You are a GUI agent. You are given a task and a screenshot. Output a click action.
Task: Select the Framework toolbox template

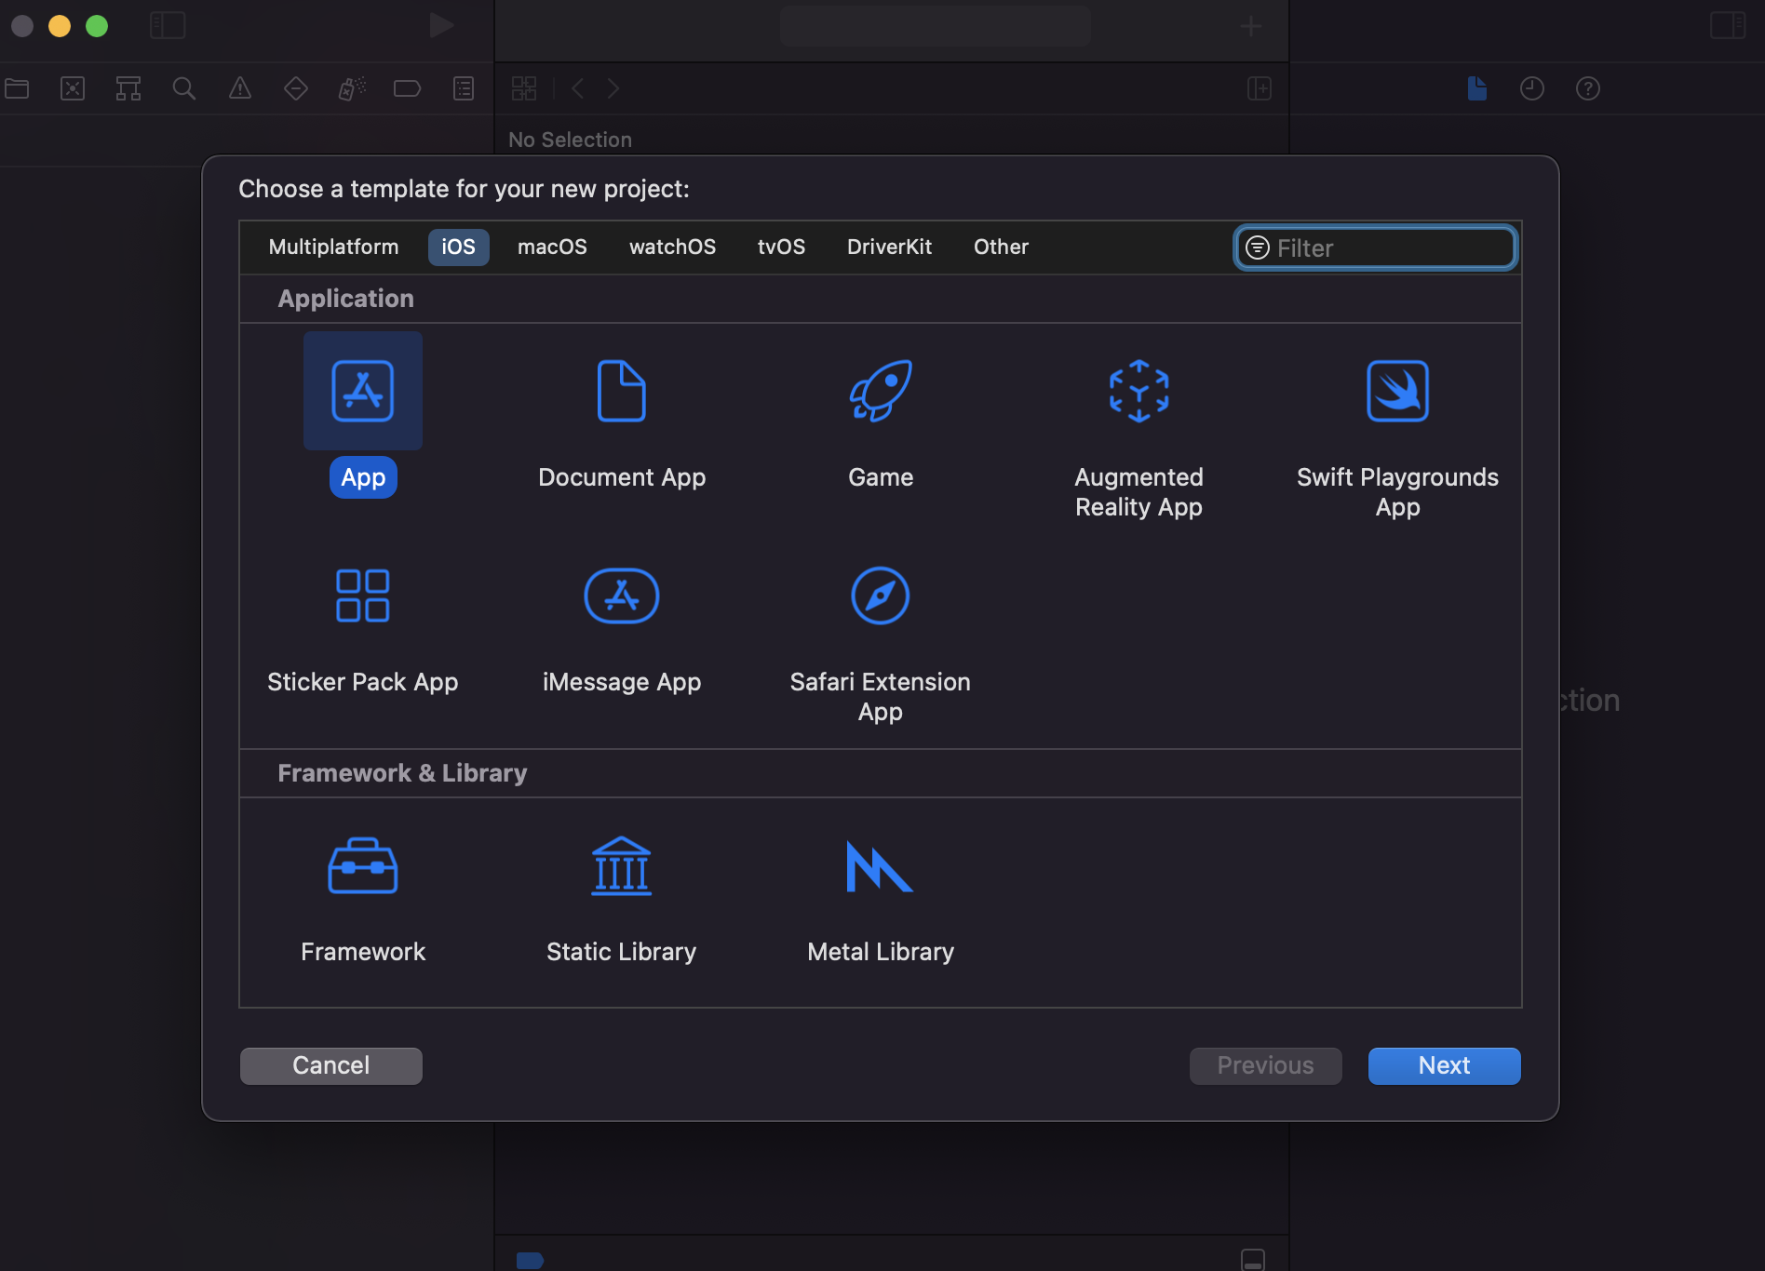coord(363,866)
